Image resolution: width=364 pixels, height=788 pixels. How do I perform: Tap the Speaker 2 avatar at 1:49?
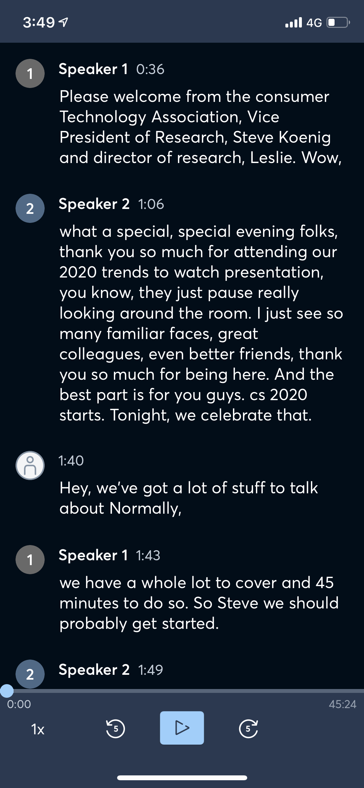pos(30,674)
